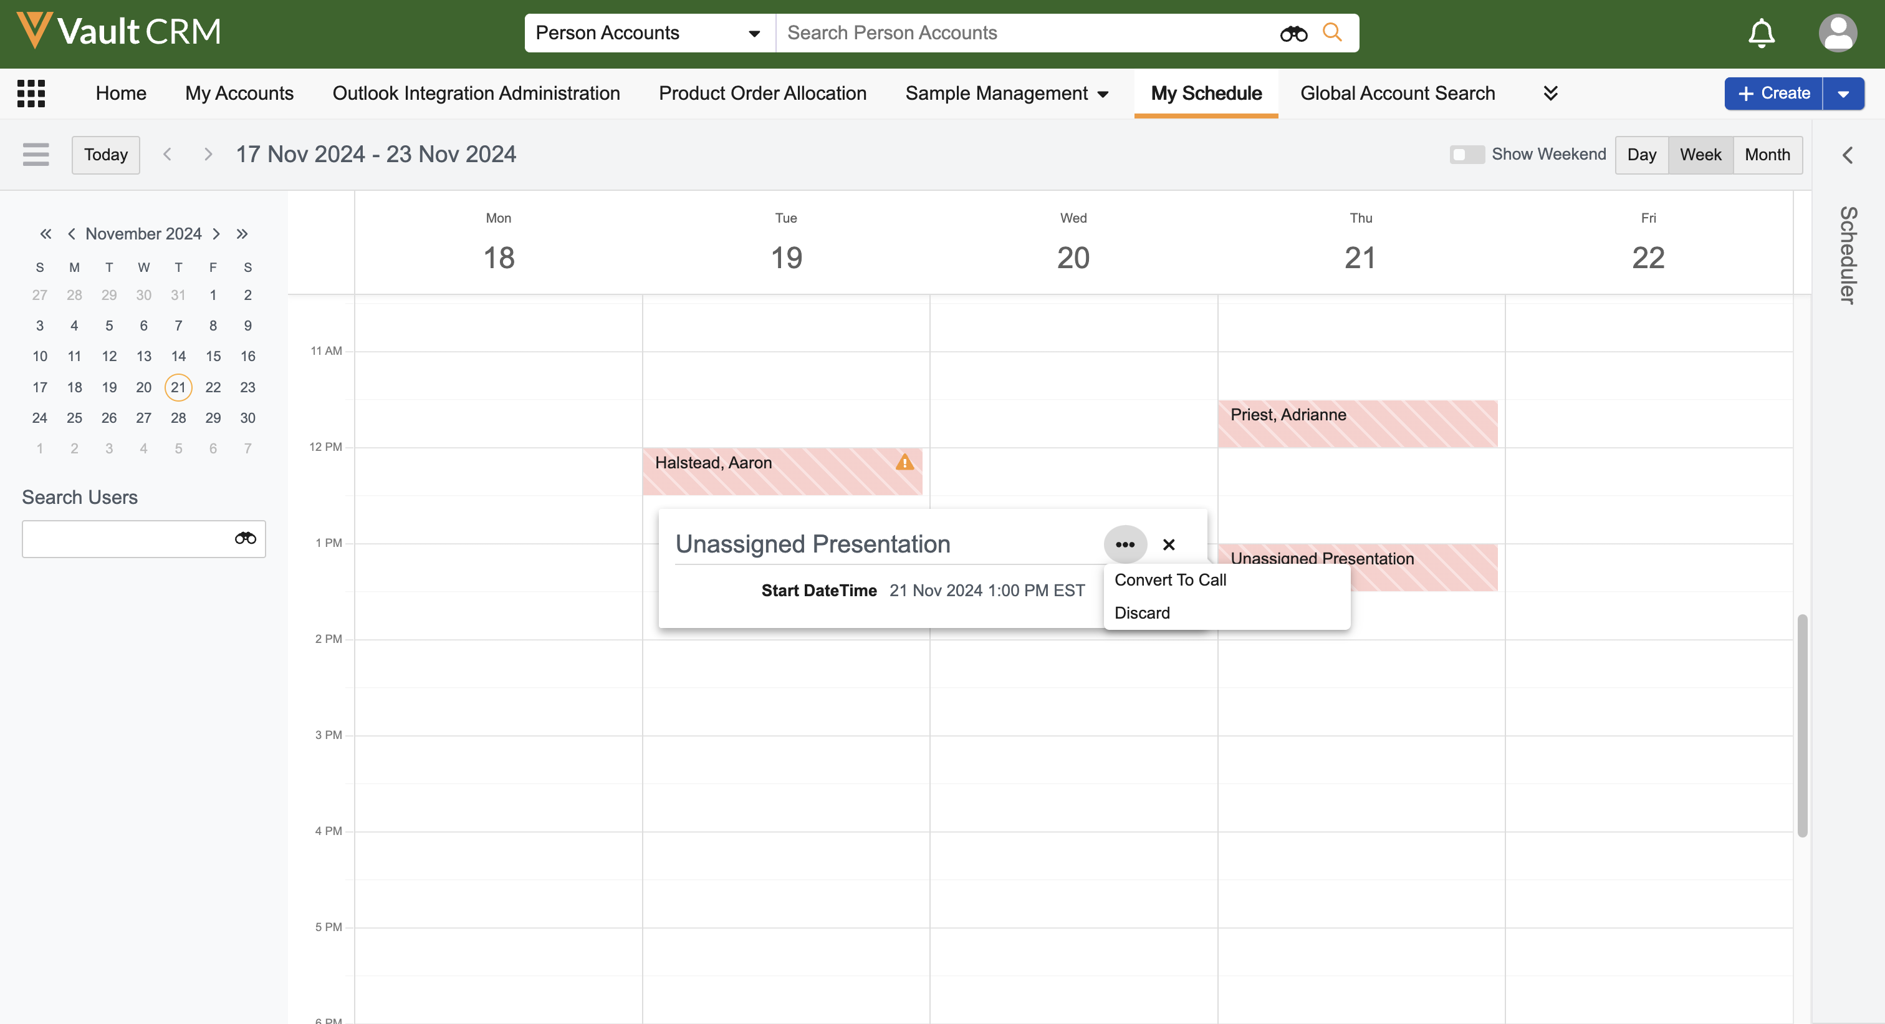This screenshot has width=1885, height=1024.
Task: Select Convert To Call menu option
Action: [x=1170, y=580]
